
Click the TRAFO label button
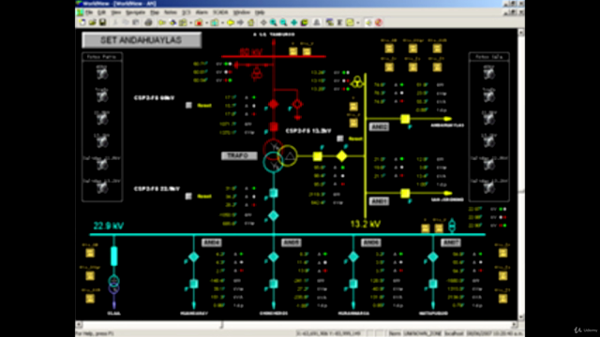[239, 156]
